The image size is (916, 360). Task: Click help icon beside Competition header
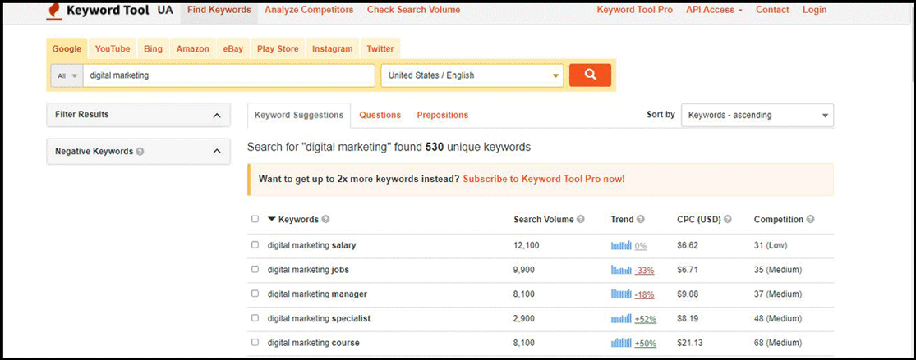point(811,220)
